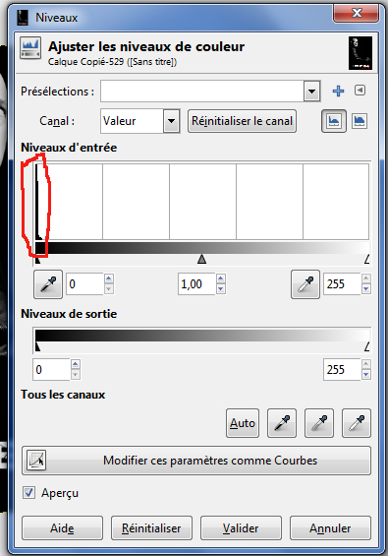
Task: Select the linear histogram button
Action: click(334, 121)
